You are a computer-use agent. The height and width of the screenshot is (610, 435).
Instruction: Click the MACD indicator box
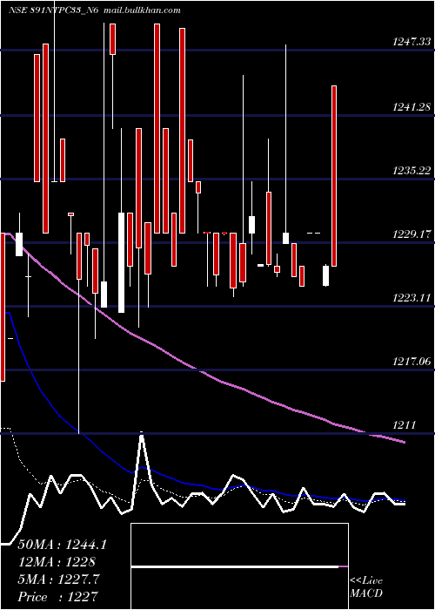coord(239,566)
